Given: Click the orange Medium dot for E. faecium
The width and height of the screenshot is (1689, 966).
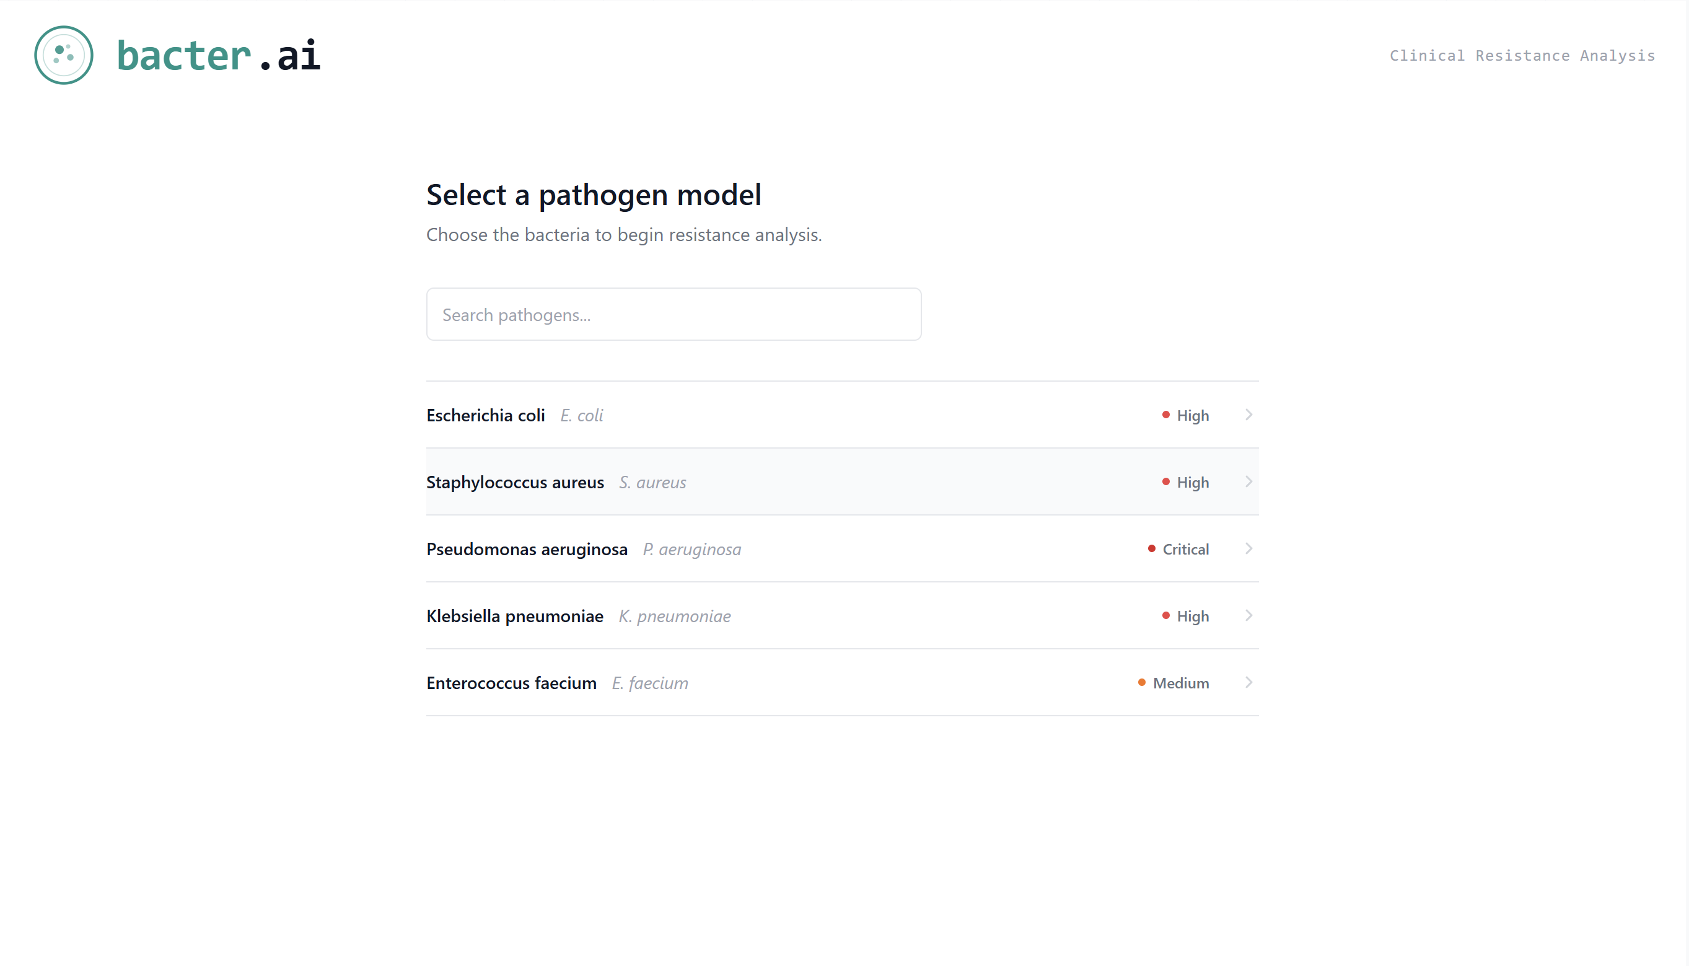Looking at the screenshot, I should point(1142,683).
